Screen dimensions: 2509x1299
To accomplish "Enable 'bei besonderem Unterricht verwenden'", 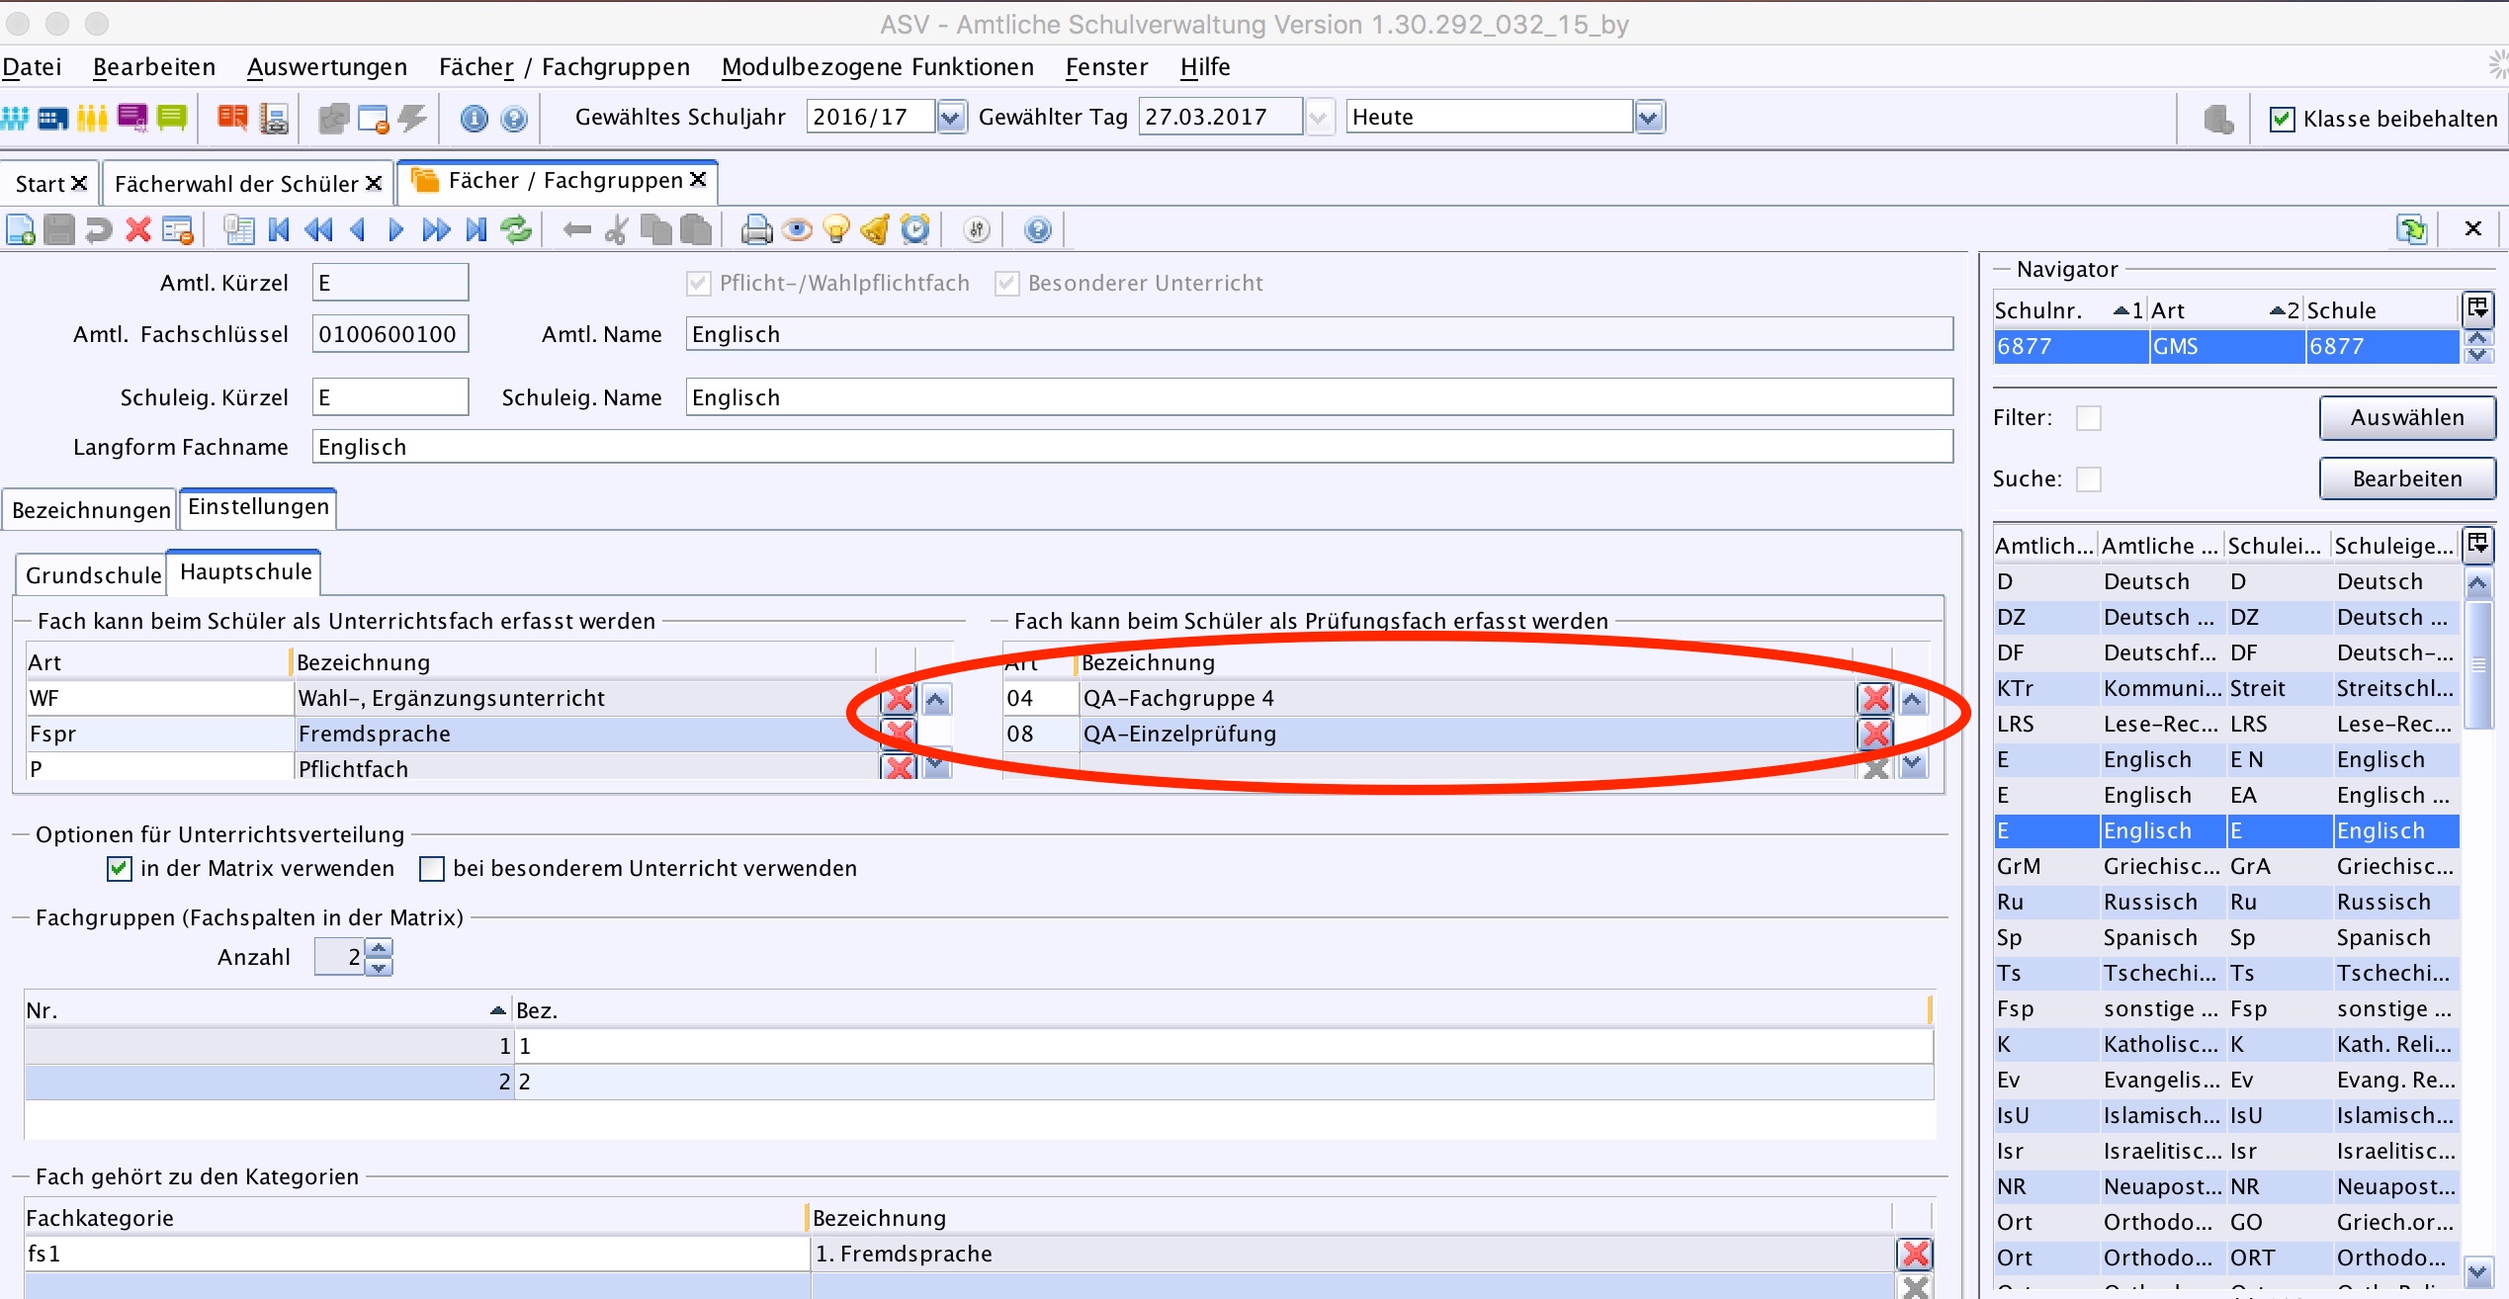I will [x=432, y=868].
